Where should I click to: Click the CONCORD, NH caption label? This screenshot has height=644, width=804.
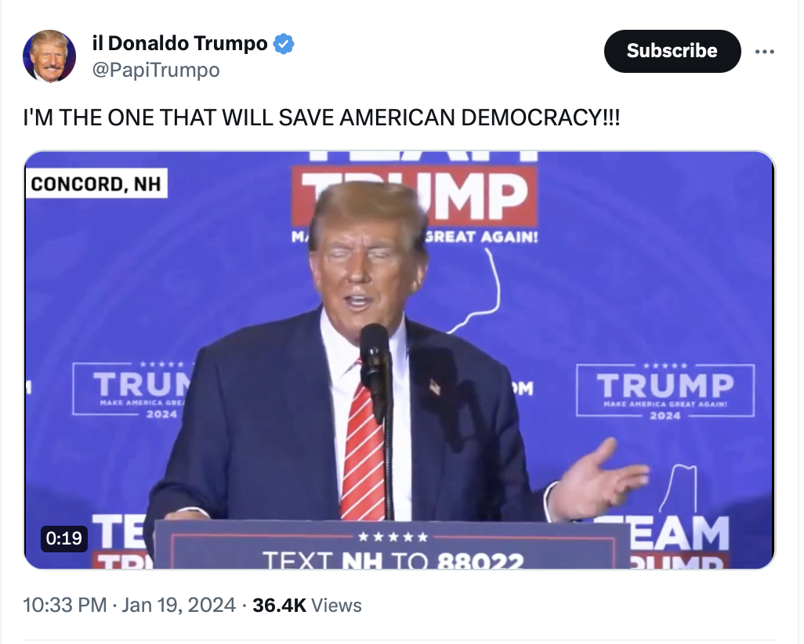pyautogui.click(x=96, y=183)
